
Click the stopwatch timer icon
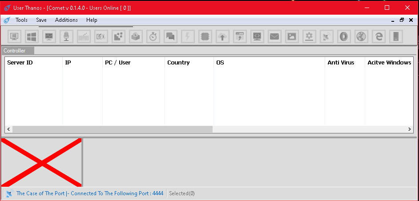pos(153,36)
